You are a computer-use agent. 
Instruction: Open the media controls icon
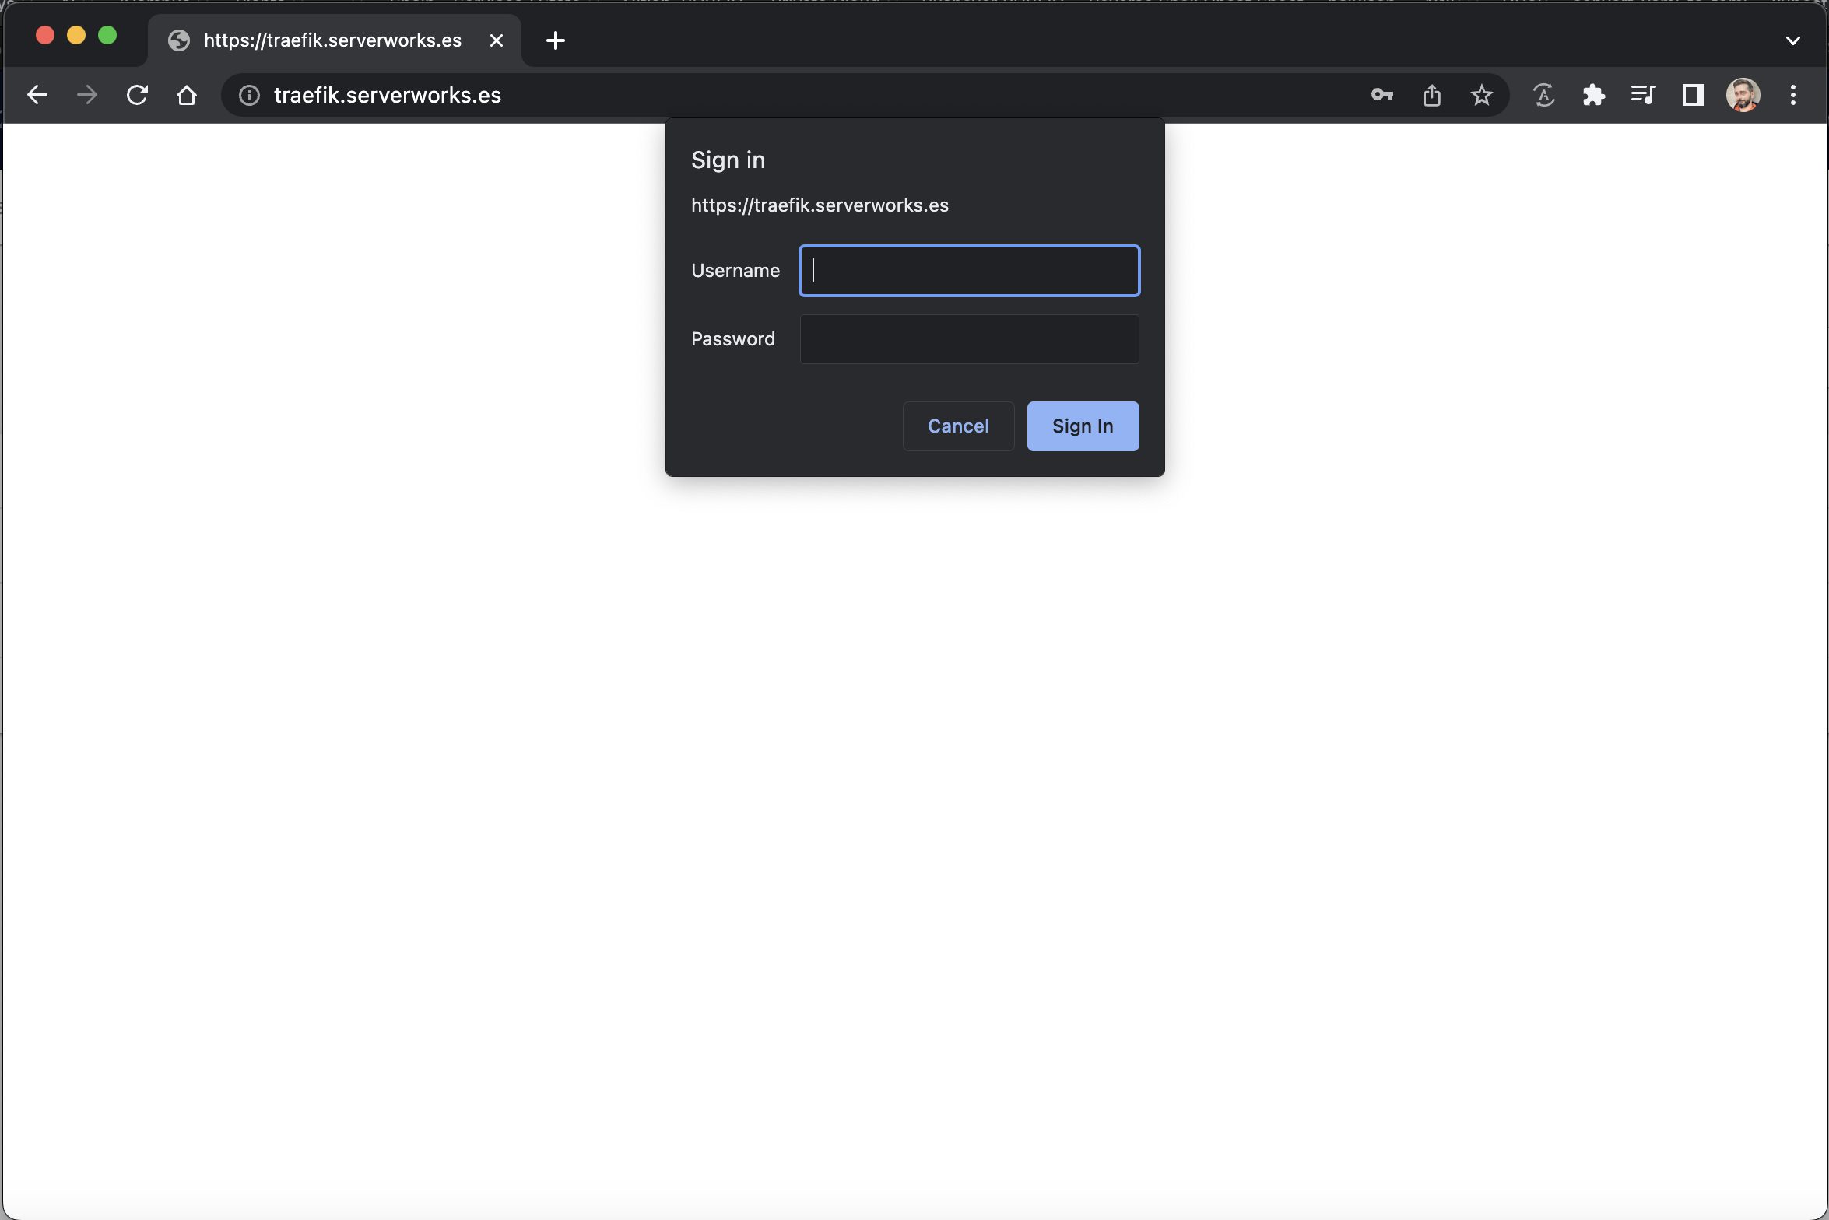tap(1643, 95)
